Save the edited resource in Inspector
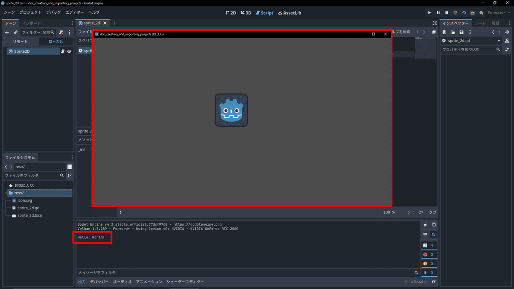514x289 pixels. 461,32
